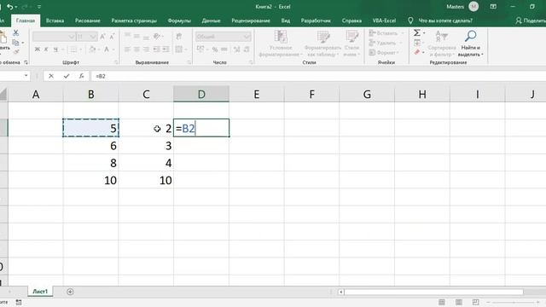Switch to Normal view in status bar
This screenshot has height=307, width=546.
pyautogui.click(x=442, y=302)
